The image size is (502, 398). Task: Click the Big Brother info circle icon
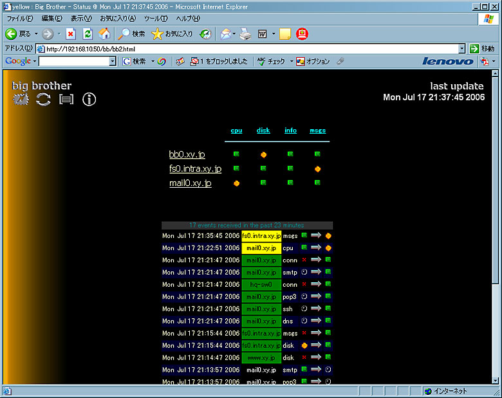point(89,99)
